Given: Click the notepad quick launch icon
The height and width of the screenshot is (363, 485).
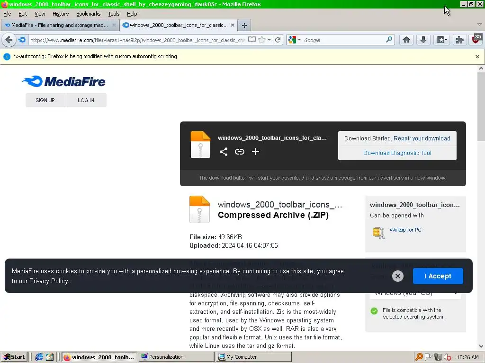Looking at the screenshot, I should coord(50,357).
